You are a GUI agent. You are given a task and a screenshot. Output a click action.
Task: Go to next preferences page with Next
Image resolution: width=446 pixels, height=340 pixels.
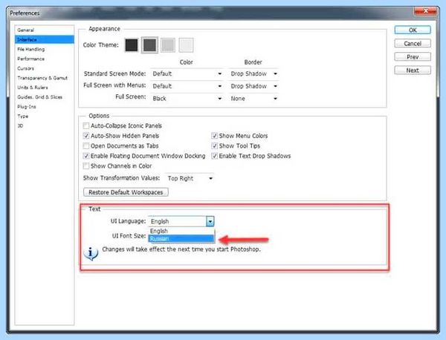[413, 71]
